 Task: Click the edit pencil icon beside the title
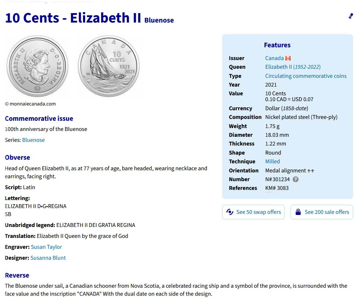[x=351, y=16]
